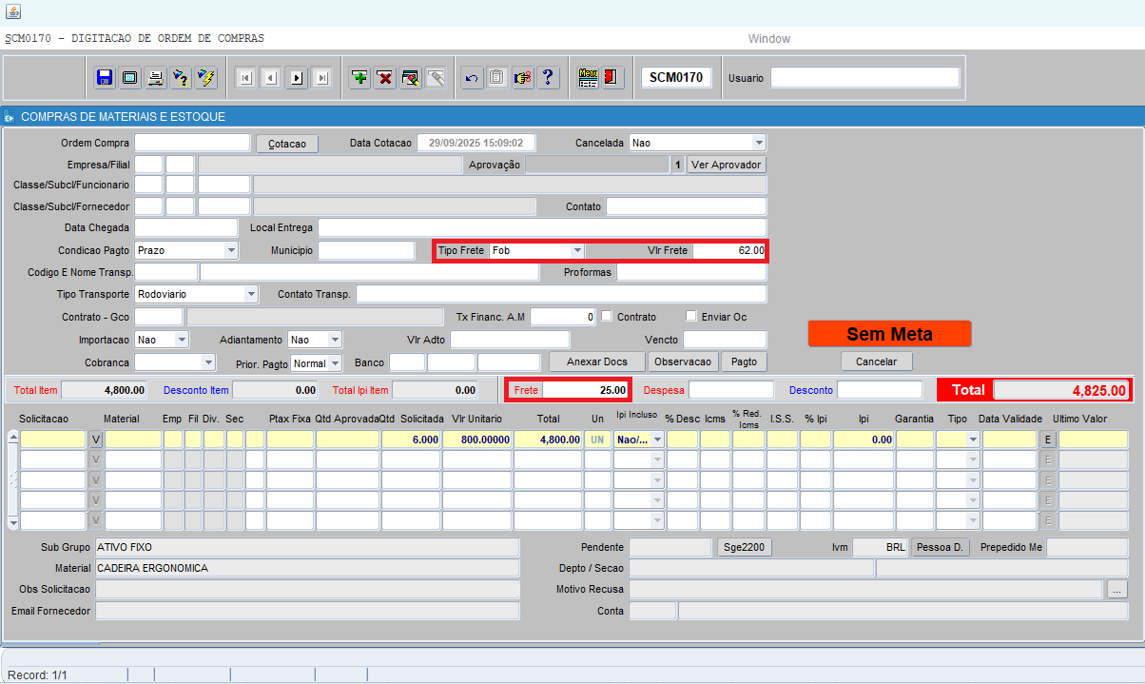Go to next record arrow

[297, 78]
